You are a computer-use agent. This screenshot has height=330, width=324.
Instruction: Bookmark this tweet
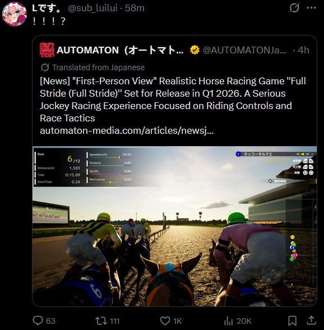tap(292, 321)
